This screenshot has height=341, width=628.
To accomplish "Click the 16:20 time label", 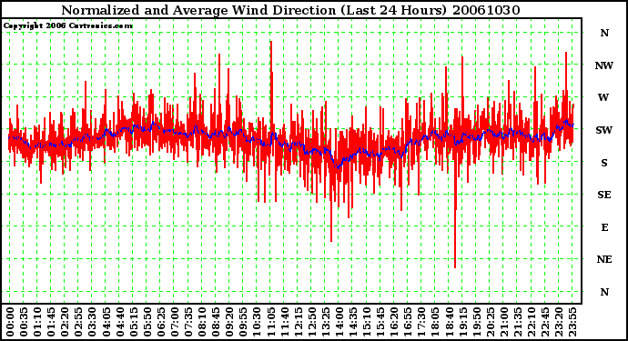I will [394, 322].
